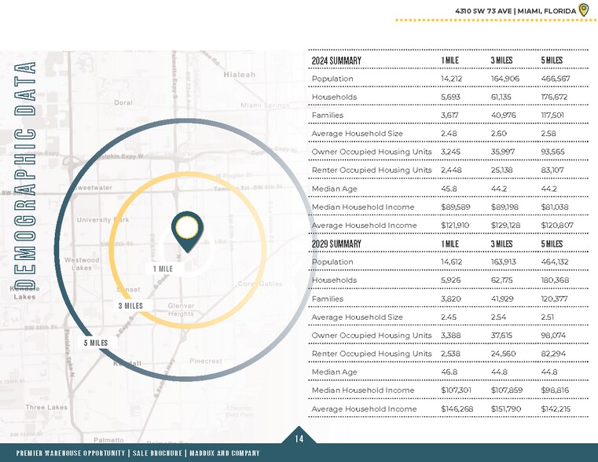Click the yellow location pin beside the address
The image size is (598, 462).
tap(584, 10)
